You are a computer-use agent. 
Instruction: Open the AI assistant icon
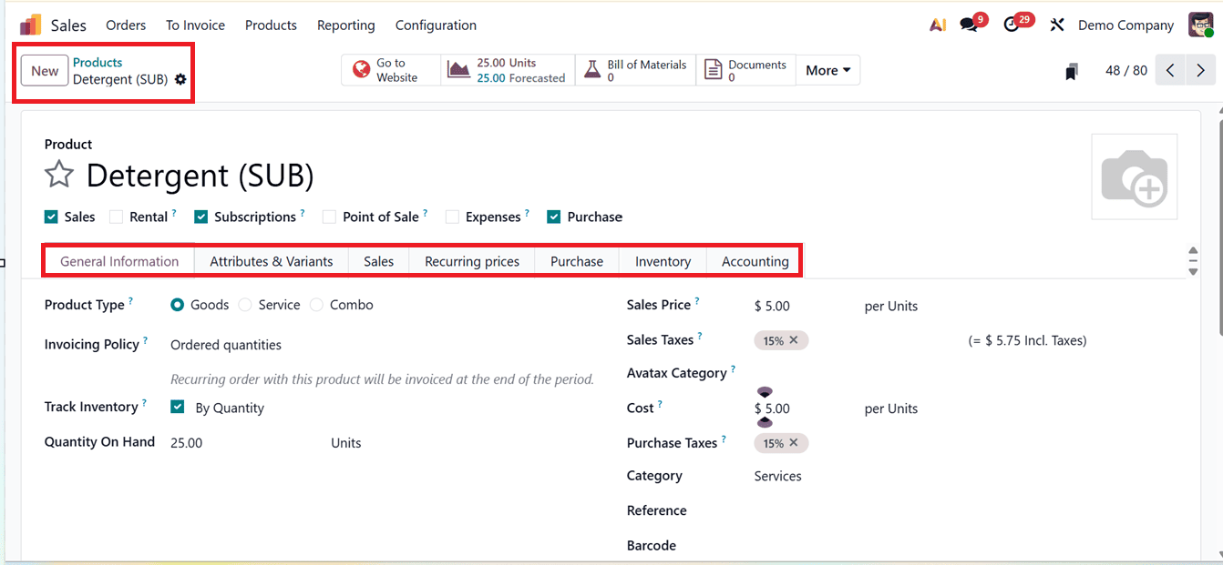tap(937, 25)
